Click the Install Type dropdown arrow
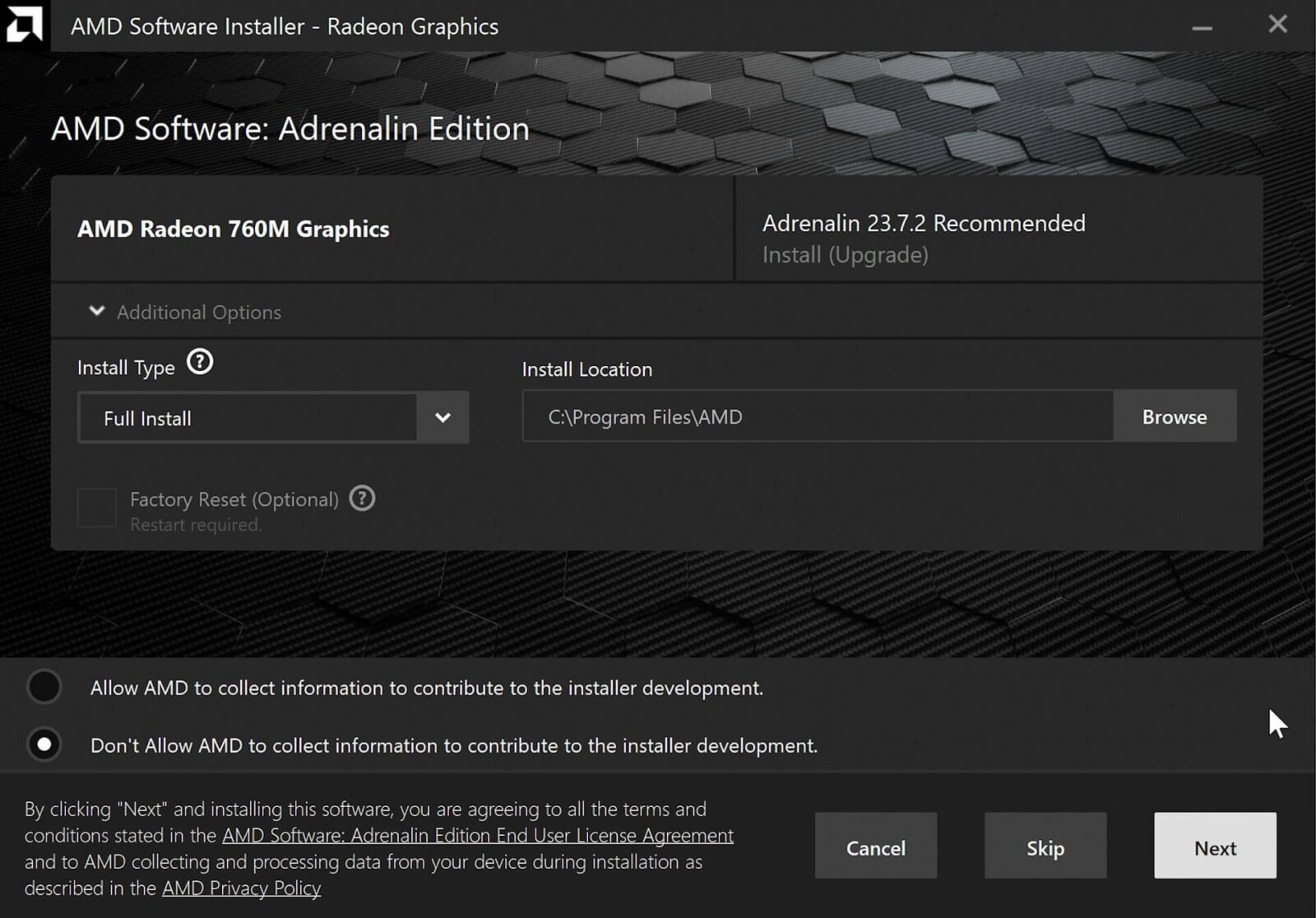Image resolution: width=1316 pixels, height=918 pixels. [x=443, y=418]
